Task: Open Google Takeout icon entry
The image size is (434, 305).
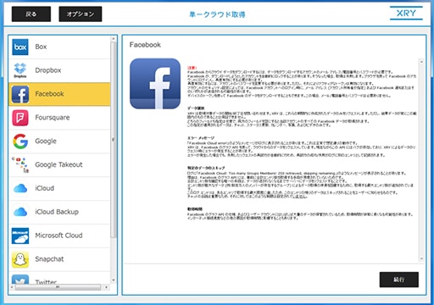Action: click(20, 164)
